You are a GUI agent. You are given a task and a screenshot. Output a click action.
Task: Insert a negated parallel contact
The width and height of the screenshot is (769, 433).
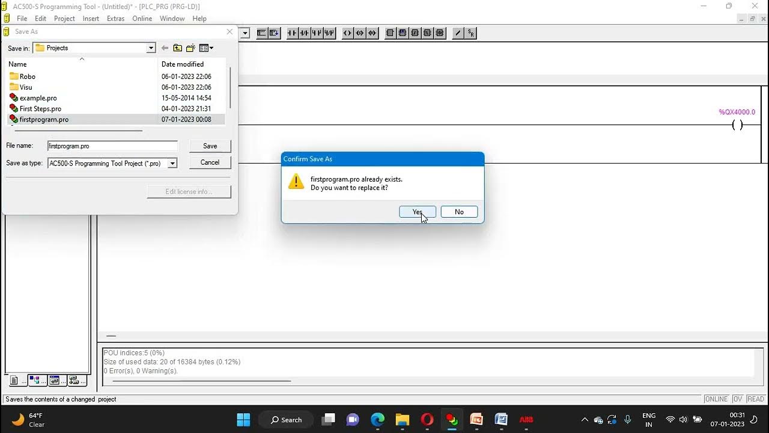coord(329,33)
